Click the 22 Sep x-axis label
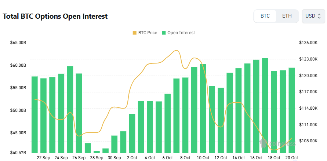 click(44, 158)
